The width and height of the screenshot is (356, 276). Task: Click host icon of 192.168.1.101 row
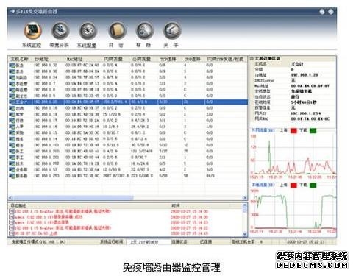coord(12,145)
